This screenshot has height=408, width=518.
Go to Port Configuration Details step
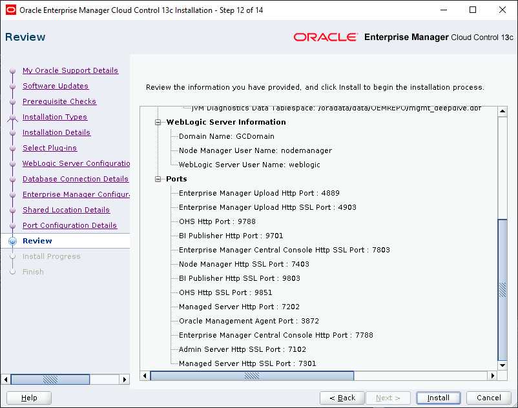coord(70,225)
